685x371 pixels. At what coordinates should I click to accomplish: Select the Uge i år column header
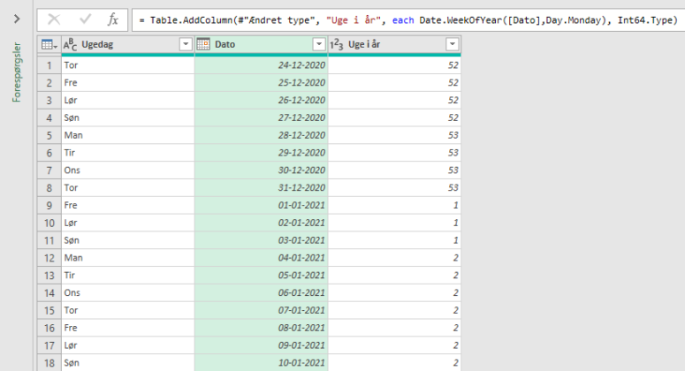[394, 44]
